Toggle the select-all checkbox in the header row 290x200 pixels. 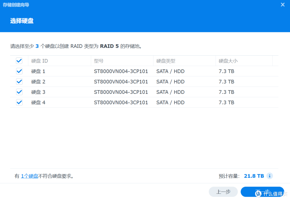pos(19,60)
